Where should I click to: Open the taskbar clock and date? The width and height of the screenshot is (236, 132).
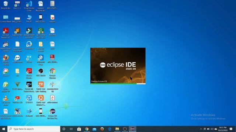223,129
